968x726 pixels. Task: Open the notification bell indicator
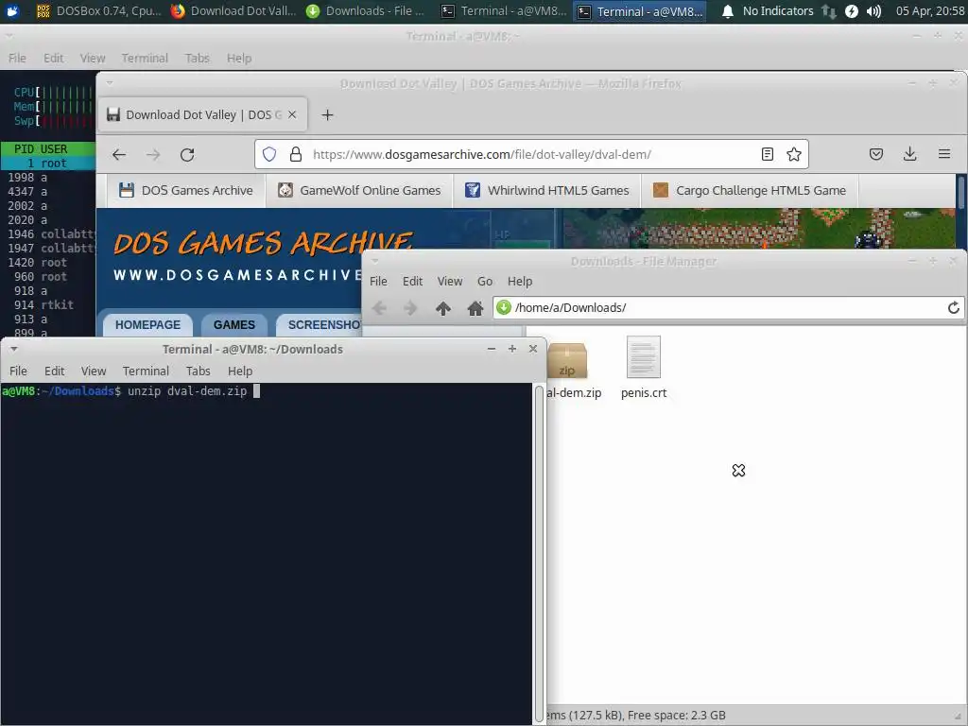tap(728, 11)
